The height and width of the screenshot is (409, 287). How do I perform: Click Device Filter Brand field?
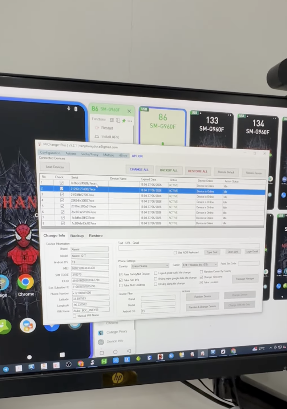158,298
